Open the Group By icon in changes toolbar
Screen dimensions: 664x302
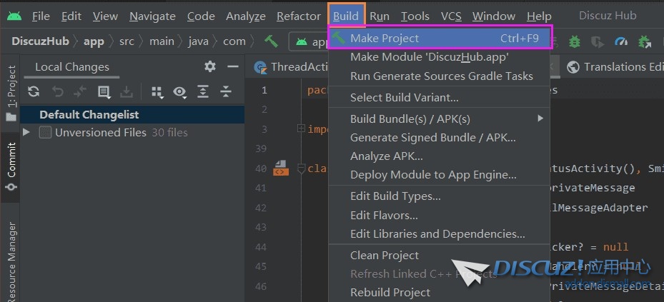[x=157, y=91]
